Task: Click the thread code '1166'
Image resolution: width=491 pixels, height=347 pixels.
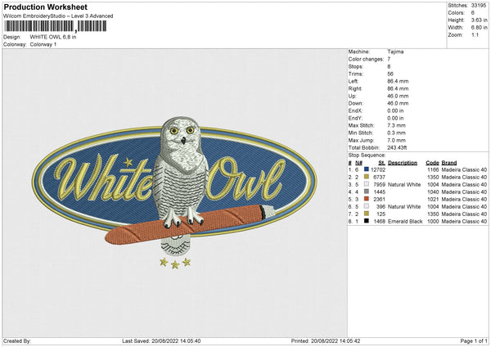Action: [433, 169]
